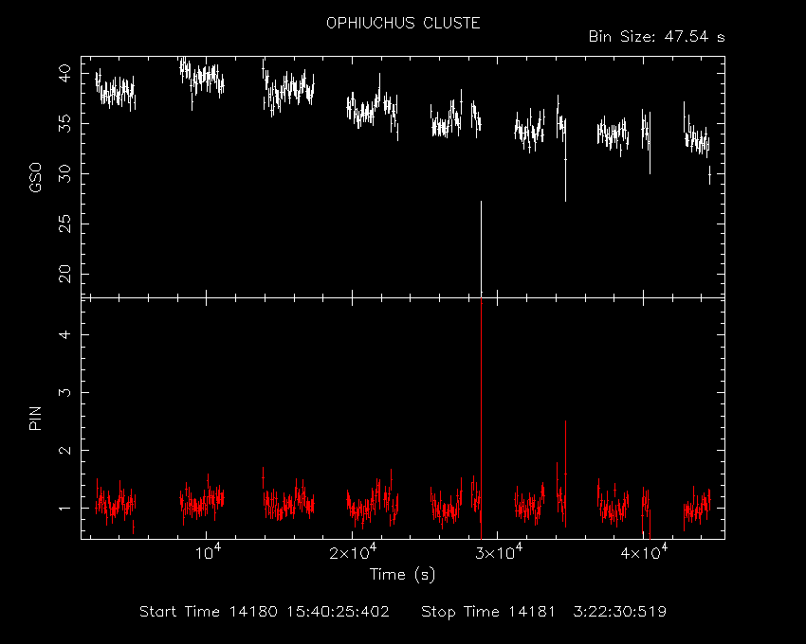This screenshot has width=806, height=644.
Task: Click the 2×10^4 time axis label
Action: pos(353,551)
